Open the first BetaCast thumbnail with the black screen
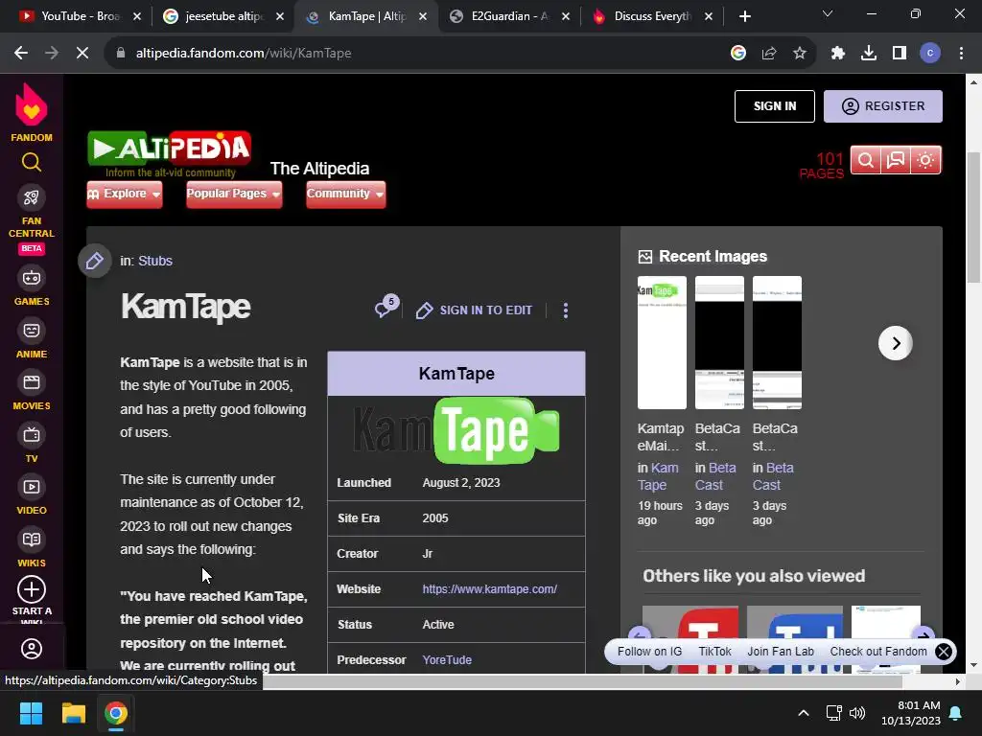 (x=719, y=343)
